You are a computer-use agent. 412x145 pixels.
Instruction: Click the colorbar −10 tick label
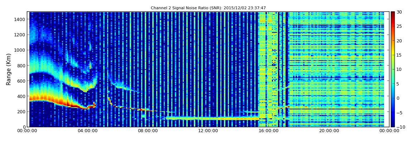pyautogui.click(x=400, y=127)
